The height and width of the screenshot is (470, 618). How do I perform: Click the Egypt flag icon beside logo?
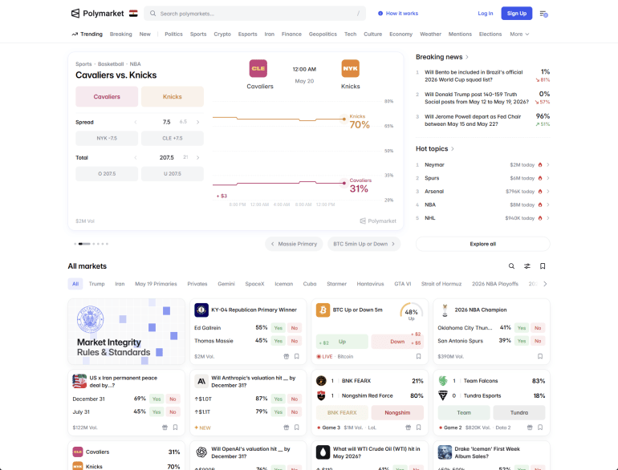(133, 14)
